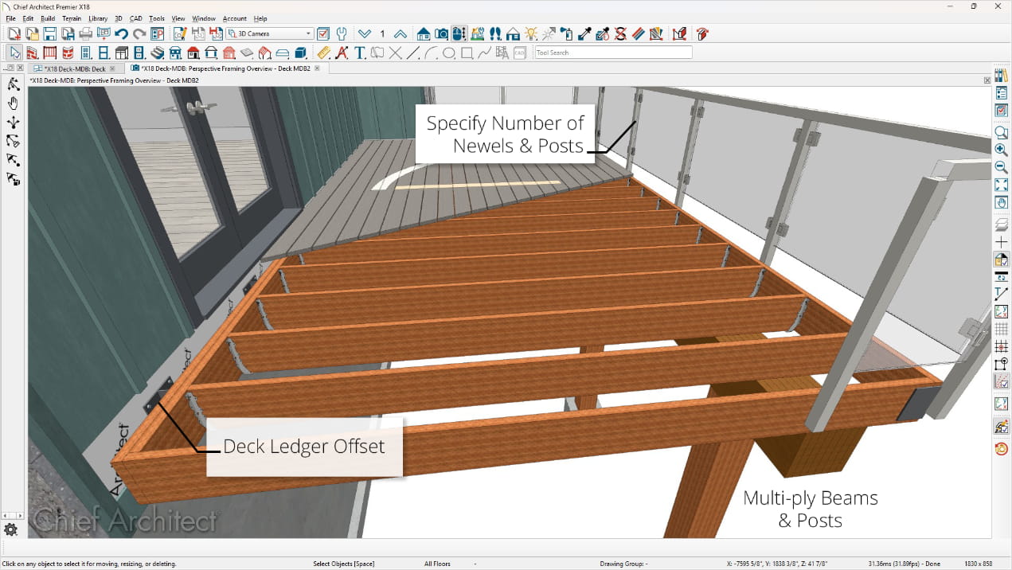Click the Save floppy disk icon

49,33
